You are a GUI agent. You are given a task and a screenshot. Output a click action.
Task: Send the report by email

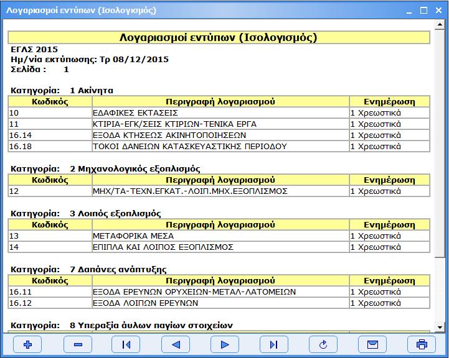(x=372, y=344)
